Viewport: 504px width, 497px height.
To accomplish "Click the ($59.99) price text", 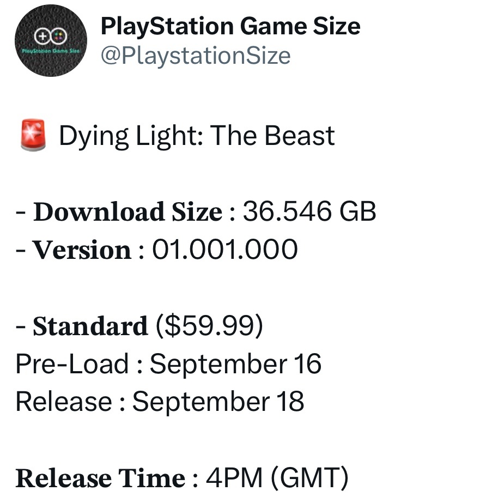I will point(209,326).
